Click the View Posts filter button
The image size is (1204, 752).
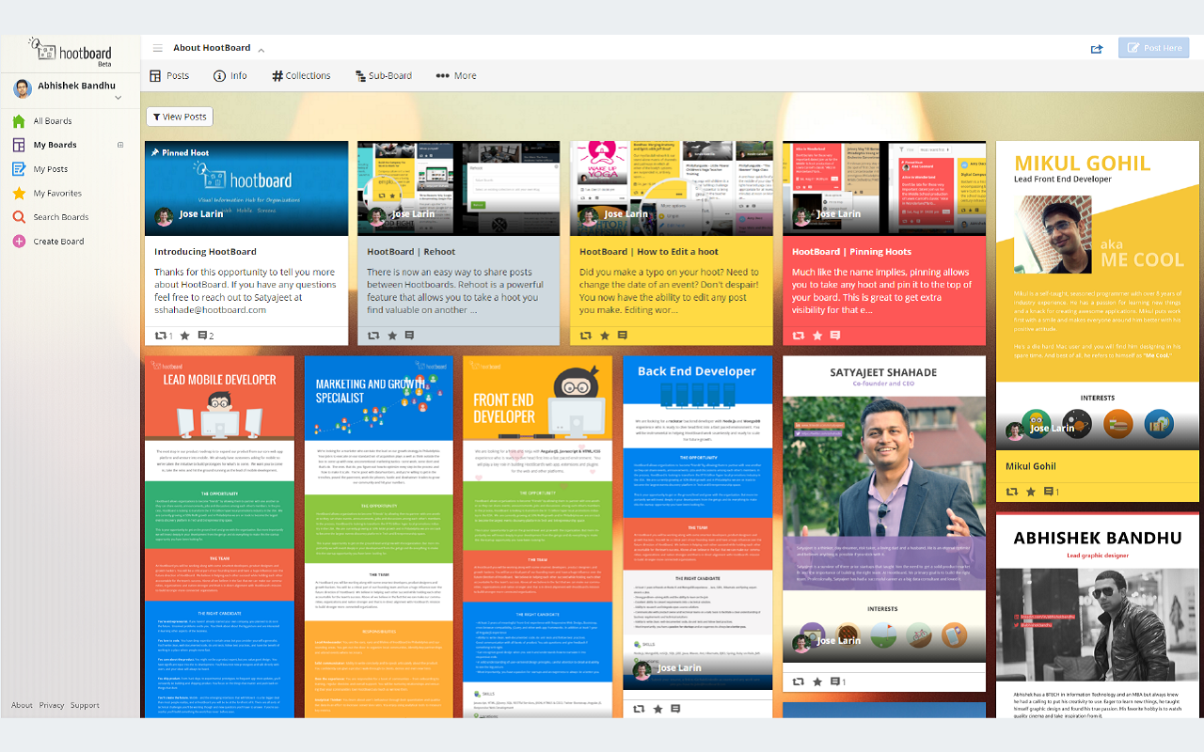(x=179, y=117)
